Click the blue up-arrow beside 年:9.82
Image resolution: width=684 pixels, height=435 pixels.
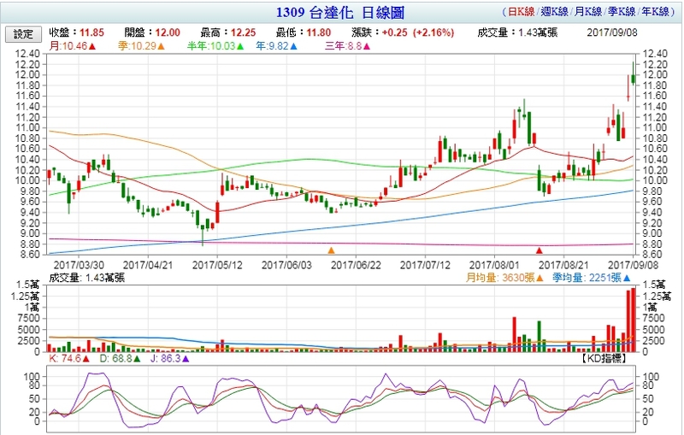(x=293, y=46)
